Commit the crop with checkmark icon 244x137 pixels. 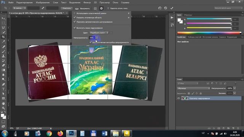click(172, 8)
